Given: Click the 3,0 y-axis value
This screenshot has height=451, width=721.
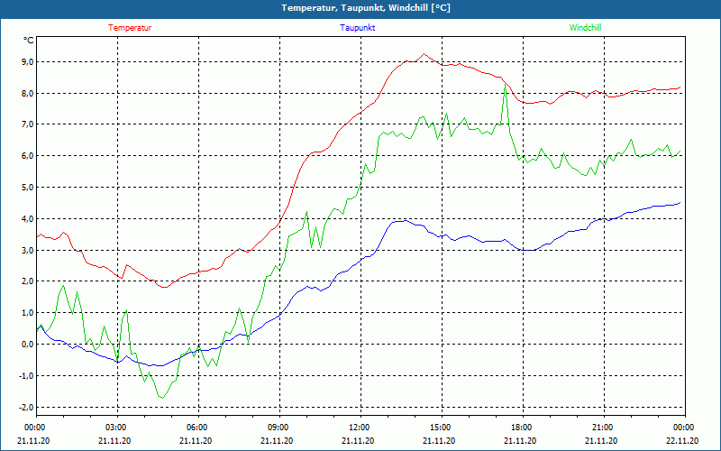Looking at the screenshot, I should point(28,250).
